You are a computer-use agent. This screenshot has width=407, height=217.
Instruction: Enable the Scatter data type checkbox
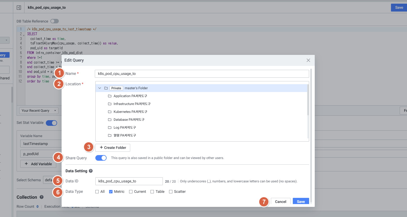[171, 192]
